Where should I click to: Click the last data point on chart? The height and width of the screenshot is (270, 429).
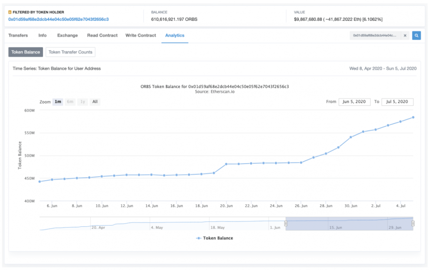coord(413,117)
